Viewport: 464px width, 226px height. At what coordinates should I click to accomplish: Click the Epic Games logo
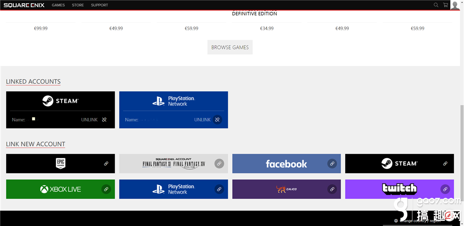[x=60, y=163]
